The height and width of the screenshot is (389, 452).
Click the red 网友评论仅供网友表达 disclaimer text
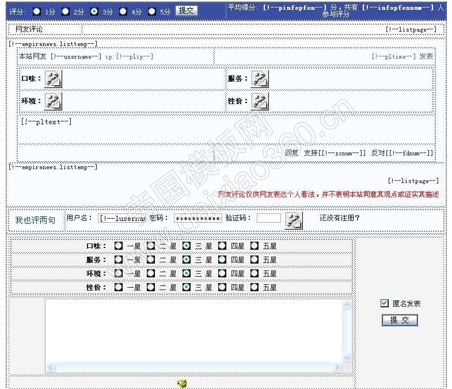point(328,194)
